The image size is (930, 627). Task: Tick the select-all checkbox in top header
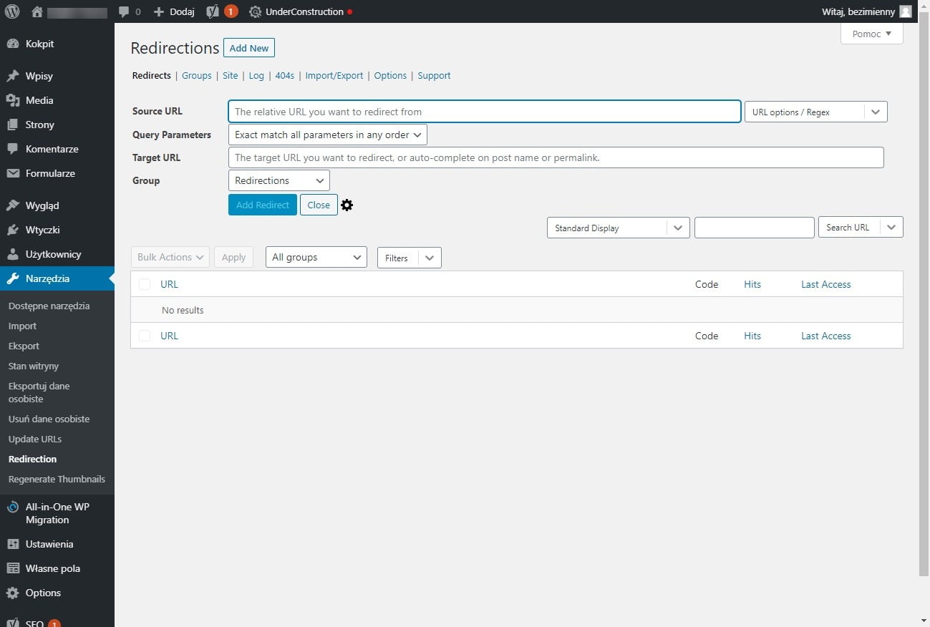point(145,284)
